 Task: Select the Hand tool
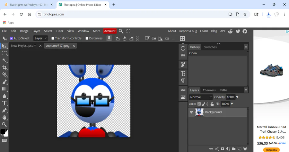[4, 118]
